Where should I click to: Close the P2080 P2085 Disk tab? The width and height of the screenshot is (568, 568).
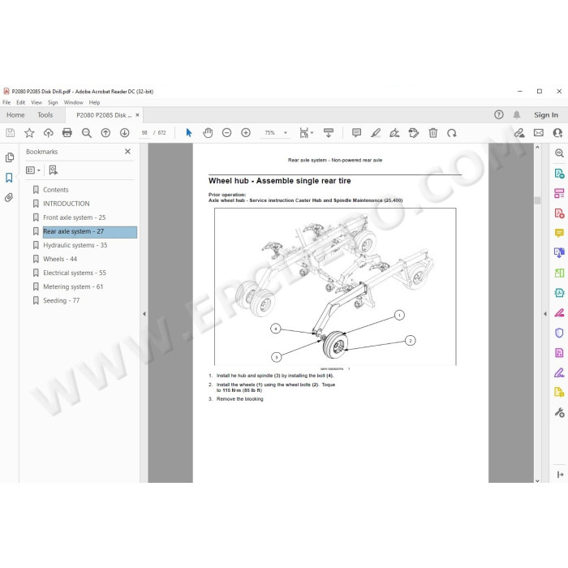point(137,115)
